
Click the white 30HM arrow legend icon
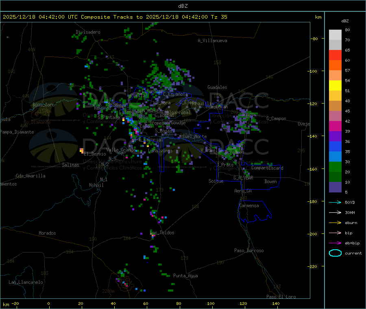335,212
